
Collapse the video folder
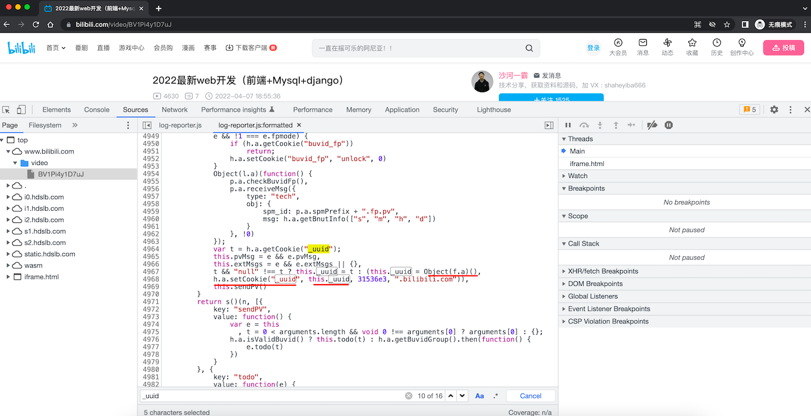pyautogui.click(x=16, y=163)
